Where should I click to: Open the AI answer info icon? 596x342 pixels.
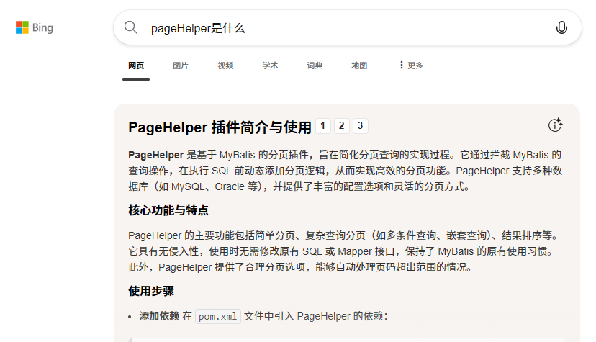(x=555, y=125)
